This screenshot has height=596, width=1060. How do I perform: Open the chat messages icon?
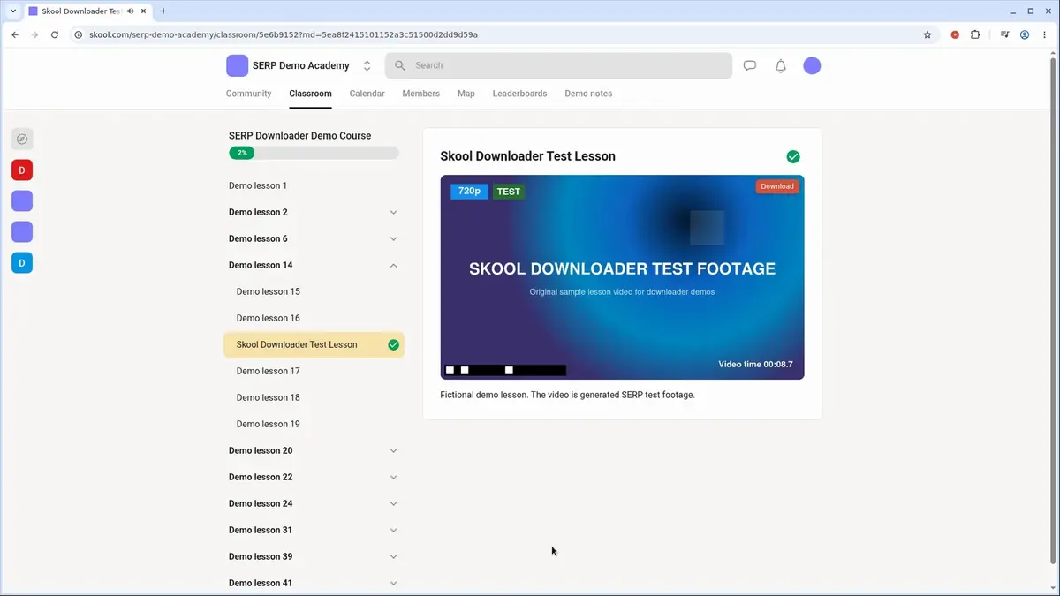(750, 65)
